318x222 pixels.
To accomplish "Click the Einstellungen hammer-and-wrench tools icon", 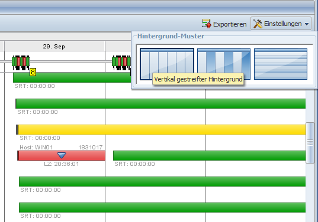I will 258,24.
